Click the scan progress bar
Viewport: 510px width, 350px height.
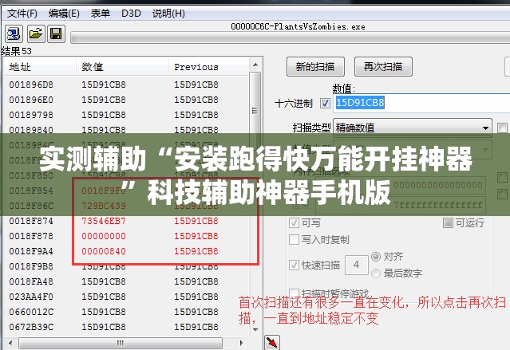point(291,37)
